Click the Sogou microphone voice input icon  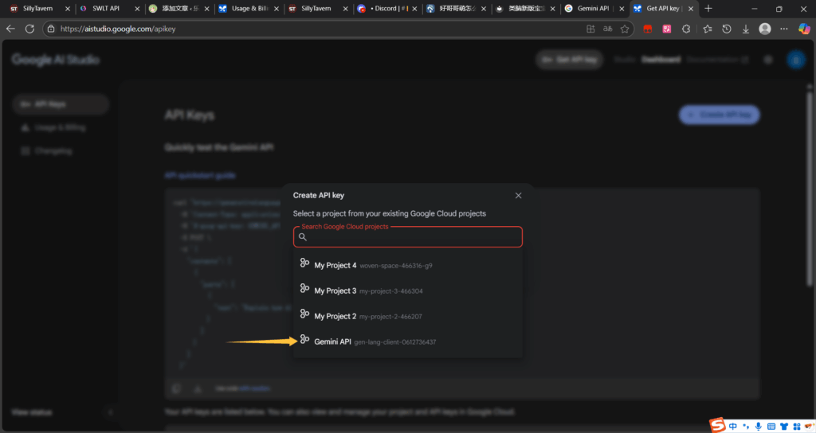[x=759, y=426]
